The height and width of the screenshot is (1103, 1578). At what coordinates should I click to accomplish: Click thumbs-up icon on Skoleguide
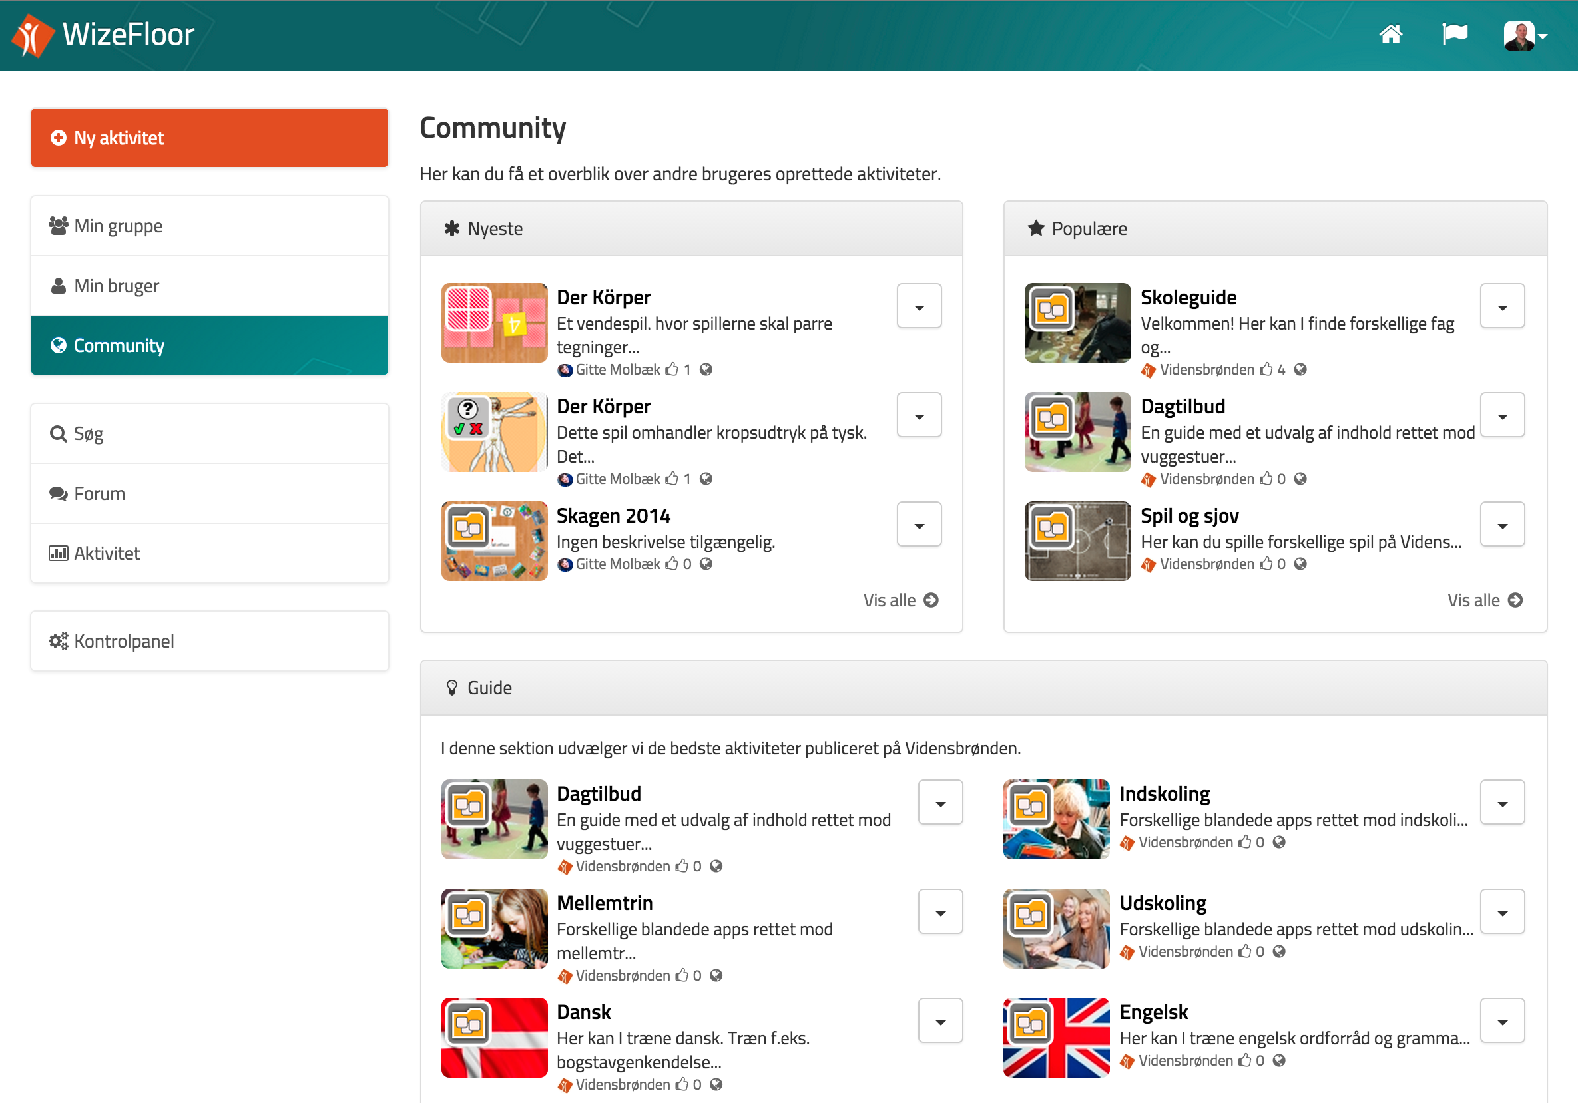tap(1266, 369)
